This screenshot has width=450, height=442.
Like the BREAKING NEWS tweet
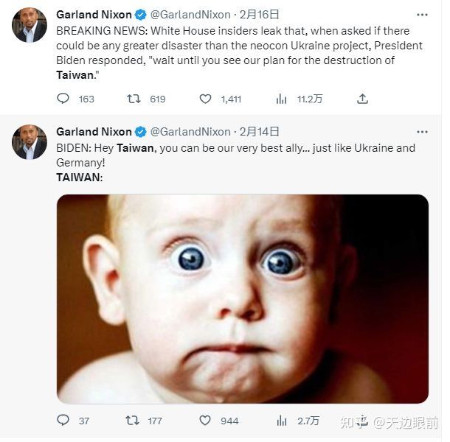(x=206, y=99)
